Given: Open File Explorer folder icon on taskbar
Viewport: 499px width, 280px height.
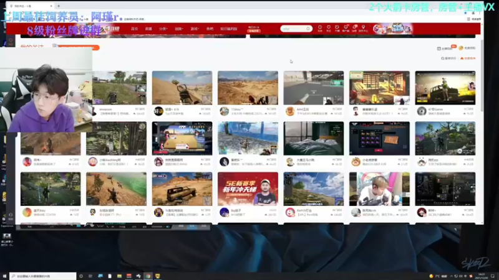Looking at the screenshot, I should 119,276.
